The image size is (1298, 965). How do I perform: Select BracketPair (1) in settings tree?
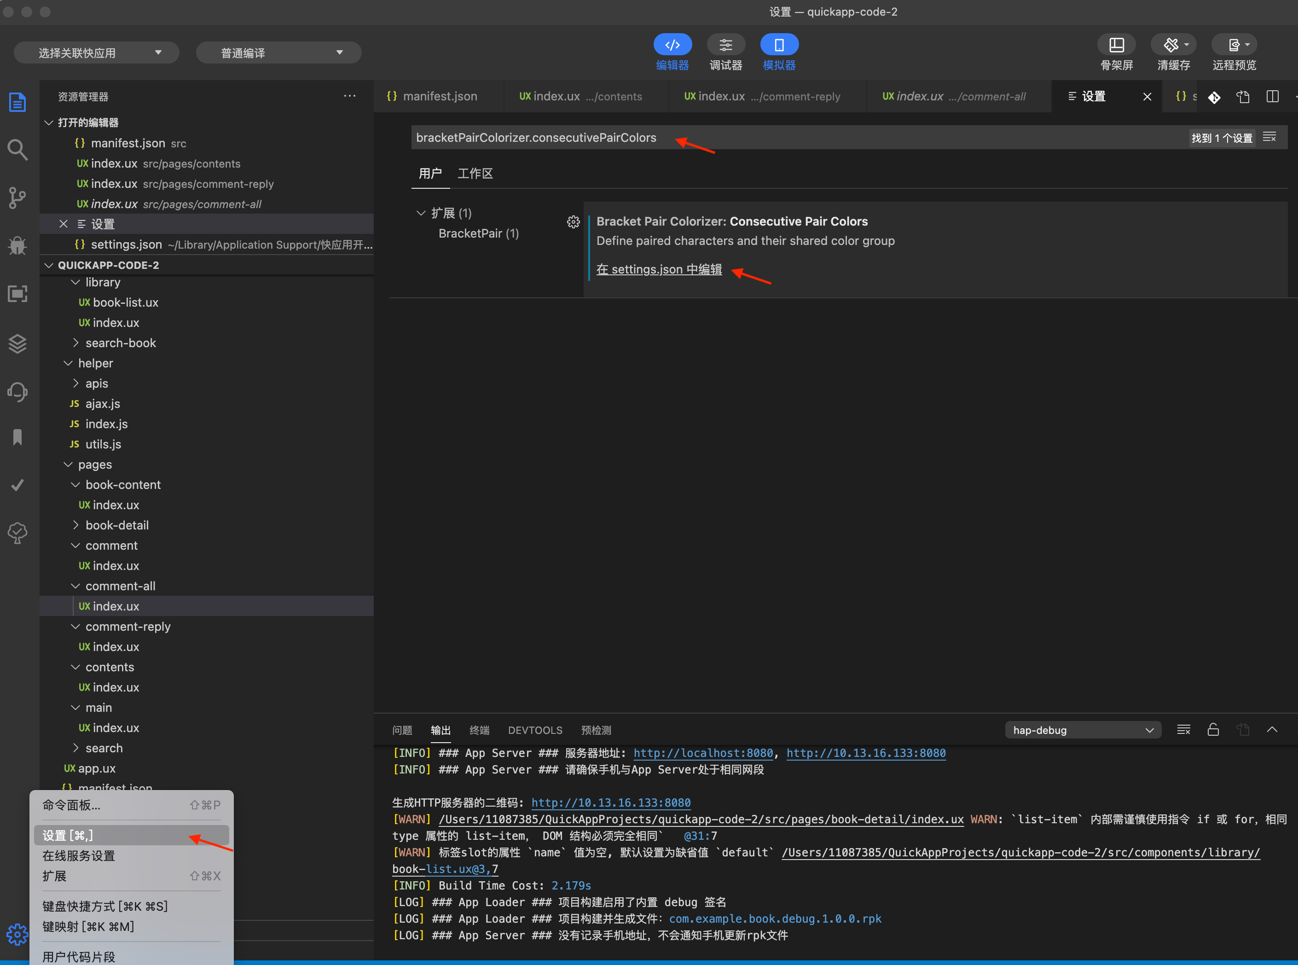(x=479, y=234)
